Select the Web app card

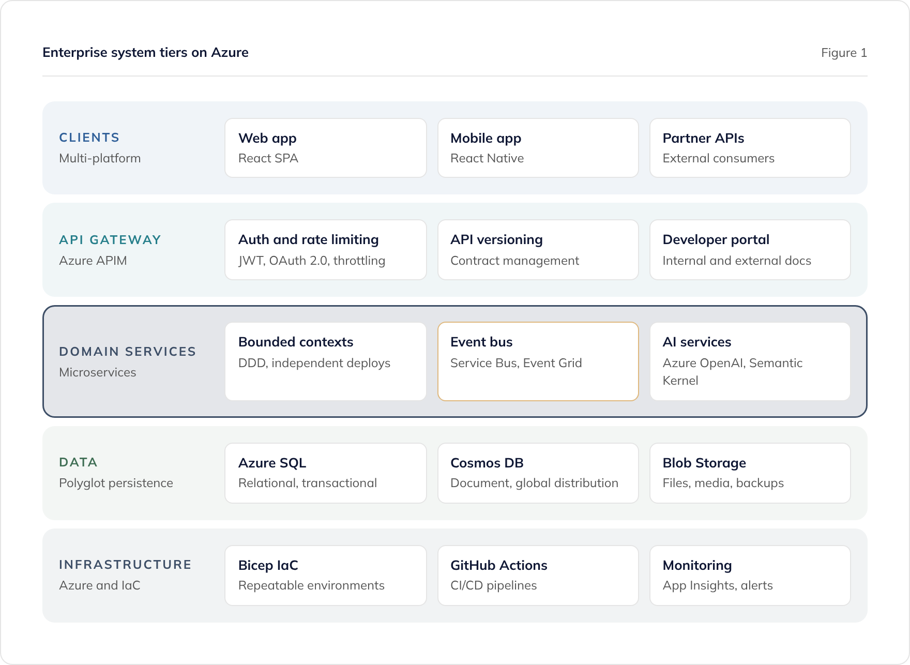tap(326, 148)
